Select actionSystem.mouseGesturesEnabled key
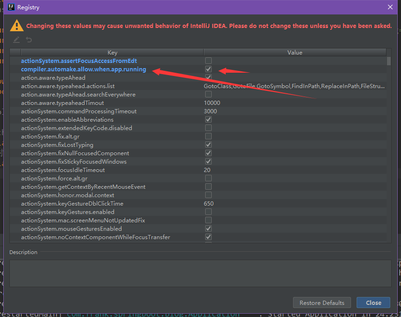The image size is (401, 317). (x=72, y=229)
